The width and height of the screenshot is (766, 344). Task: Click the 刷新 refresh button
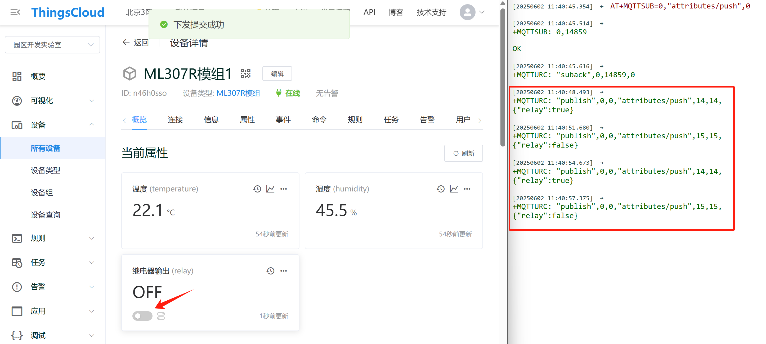463,153
